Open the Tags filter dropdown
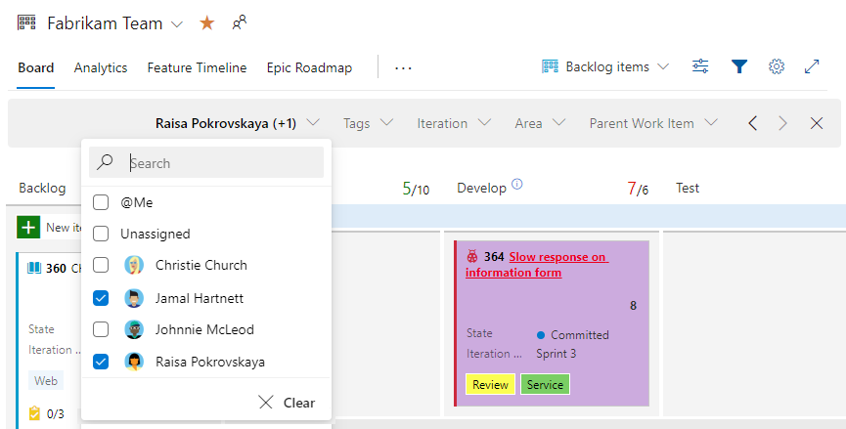Viewport: 846px width, 429px height. coord(368,123)
